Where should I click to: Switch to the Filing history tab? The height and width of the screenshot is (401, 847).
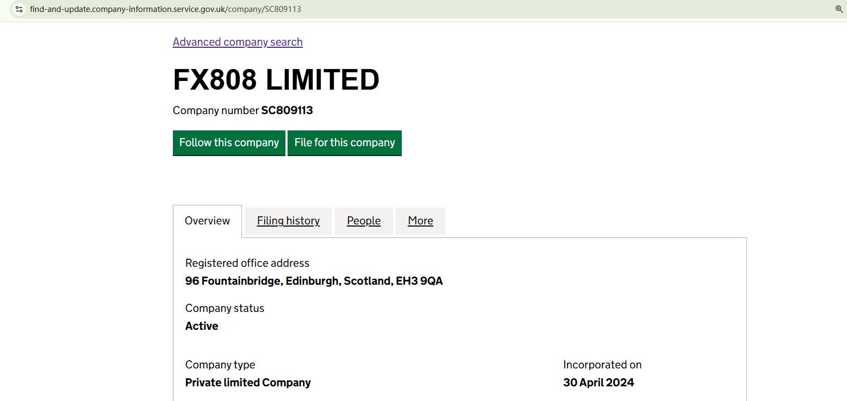point(288,221)
